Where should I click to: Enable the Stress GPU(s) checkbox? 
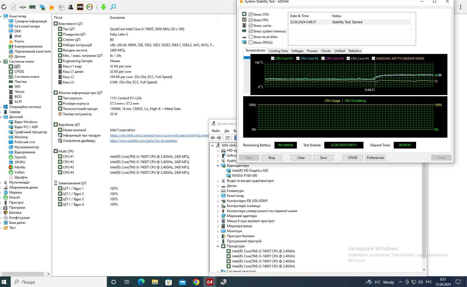pyautogui.click(x=250, y=43)
